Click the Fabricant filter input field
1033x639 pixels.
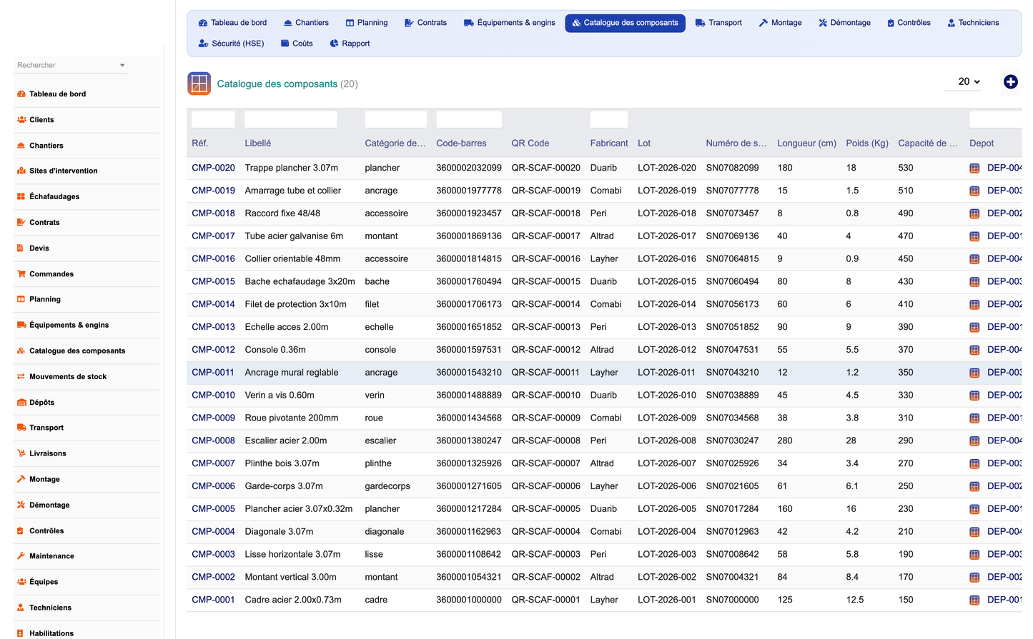click(x=609, y=119)
